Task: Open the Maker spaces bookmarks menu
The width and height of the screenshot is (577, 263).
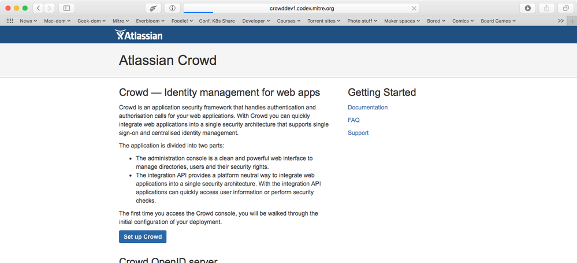Action: coord(402,21)
